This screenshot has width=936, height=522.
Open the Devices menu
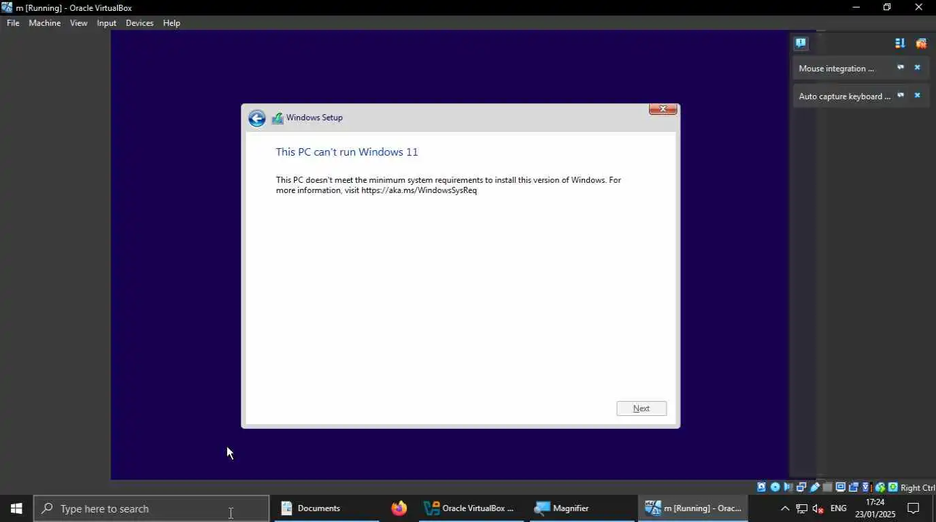coord(139,23)
